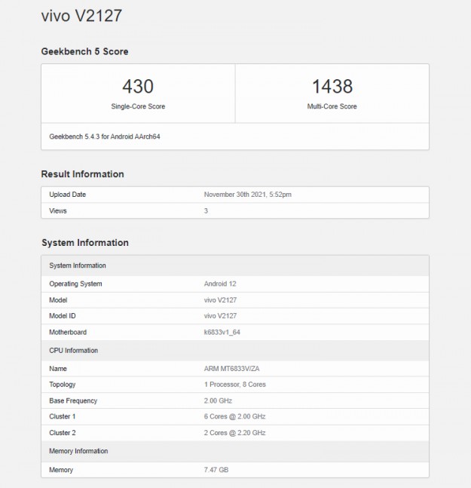Select the Android 12 value

pos(220,284)
